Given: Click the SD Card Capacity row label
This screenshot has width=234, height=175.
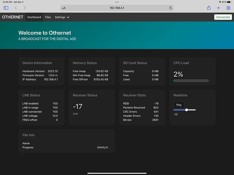Looking at the screenshot, I should 129,71.
